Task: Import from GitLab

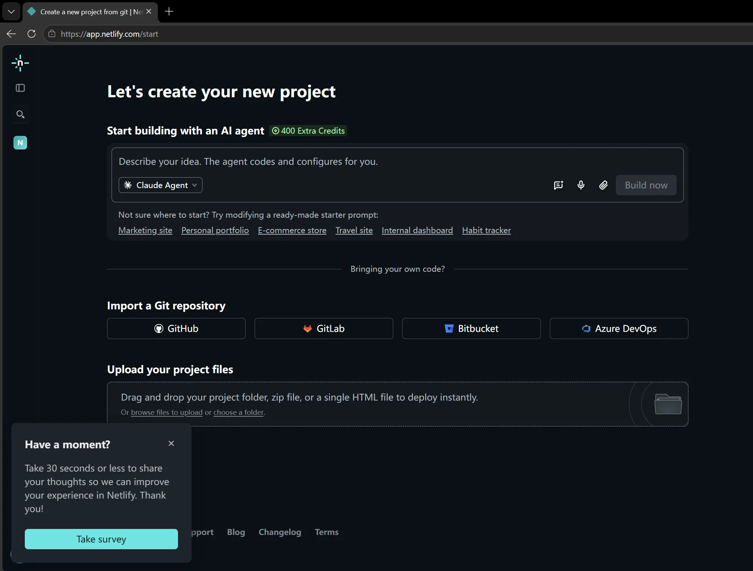Action: click(324, 328)
